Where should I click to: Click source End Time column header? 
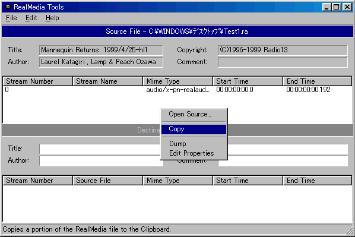tap(318, 81)
